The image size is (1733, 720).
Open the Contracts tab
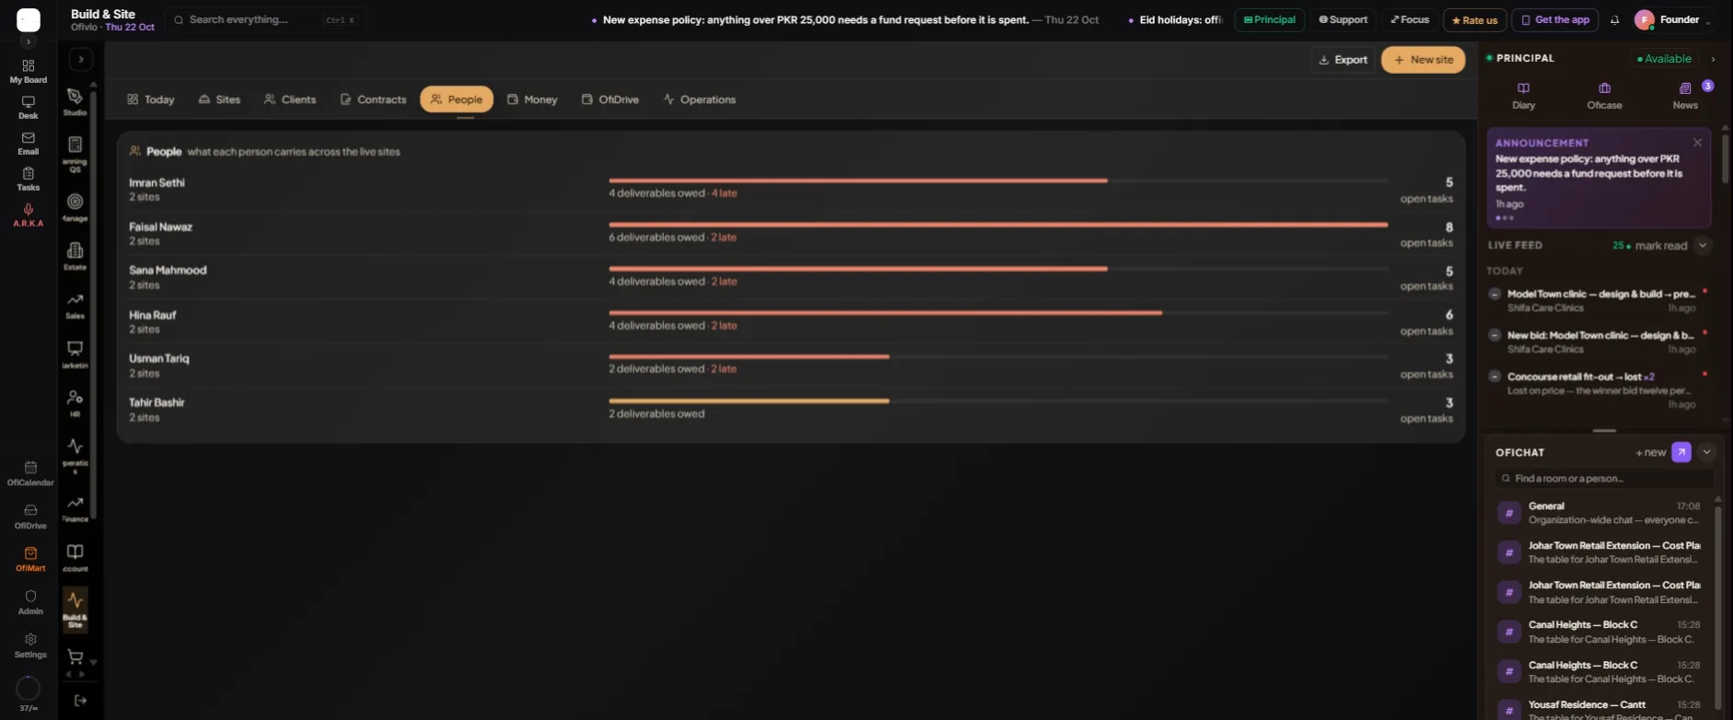(x=373, y=99)
